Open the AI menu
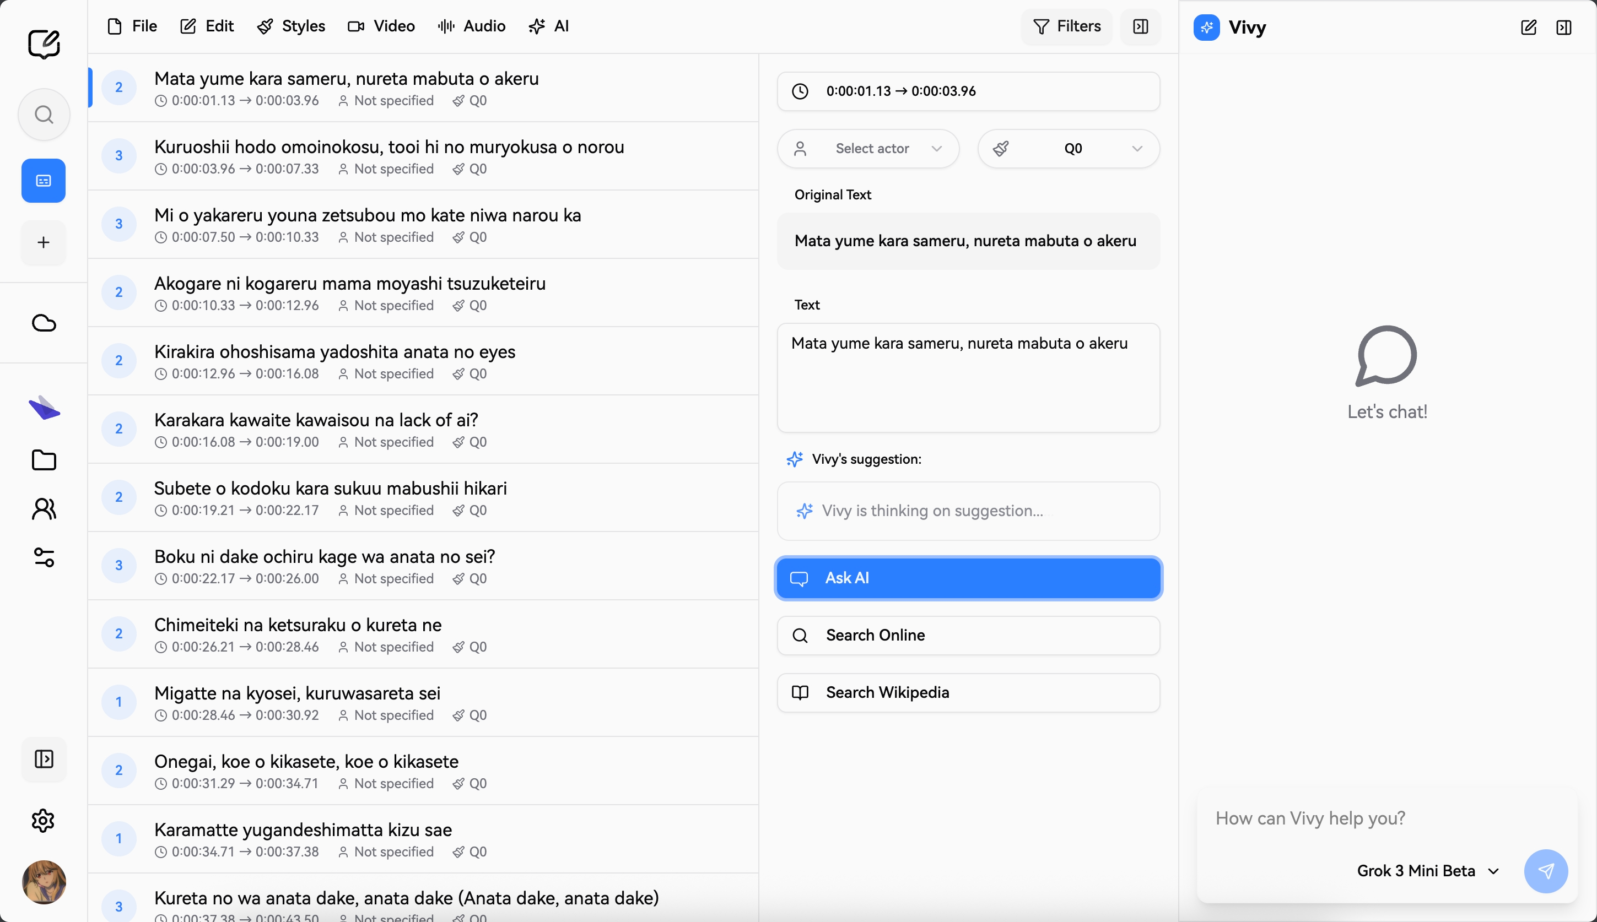Viewport: 1597px width, 922px height. (549, 26)
